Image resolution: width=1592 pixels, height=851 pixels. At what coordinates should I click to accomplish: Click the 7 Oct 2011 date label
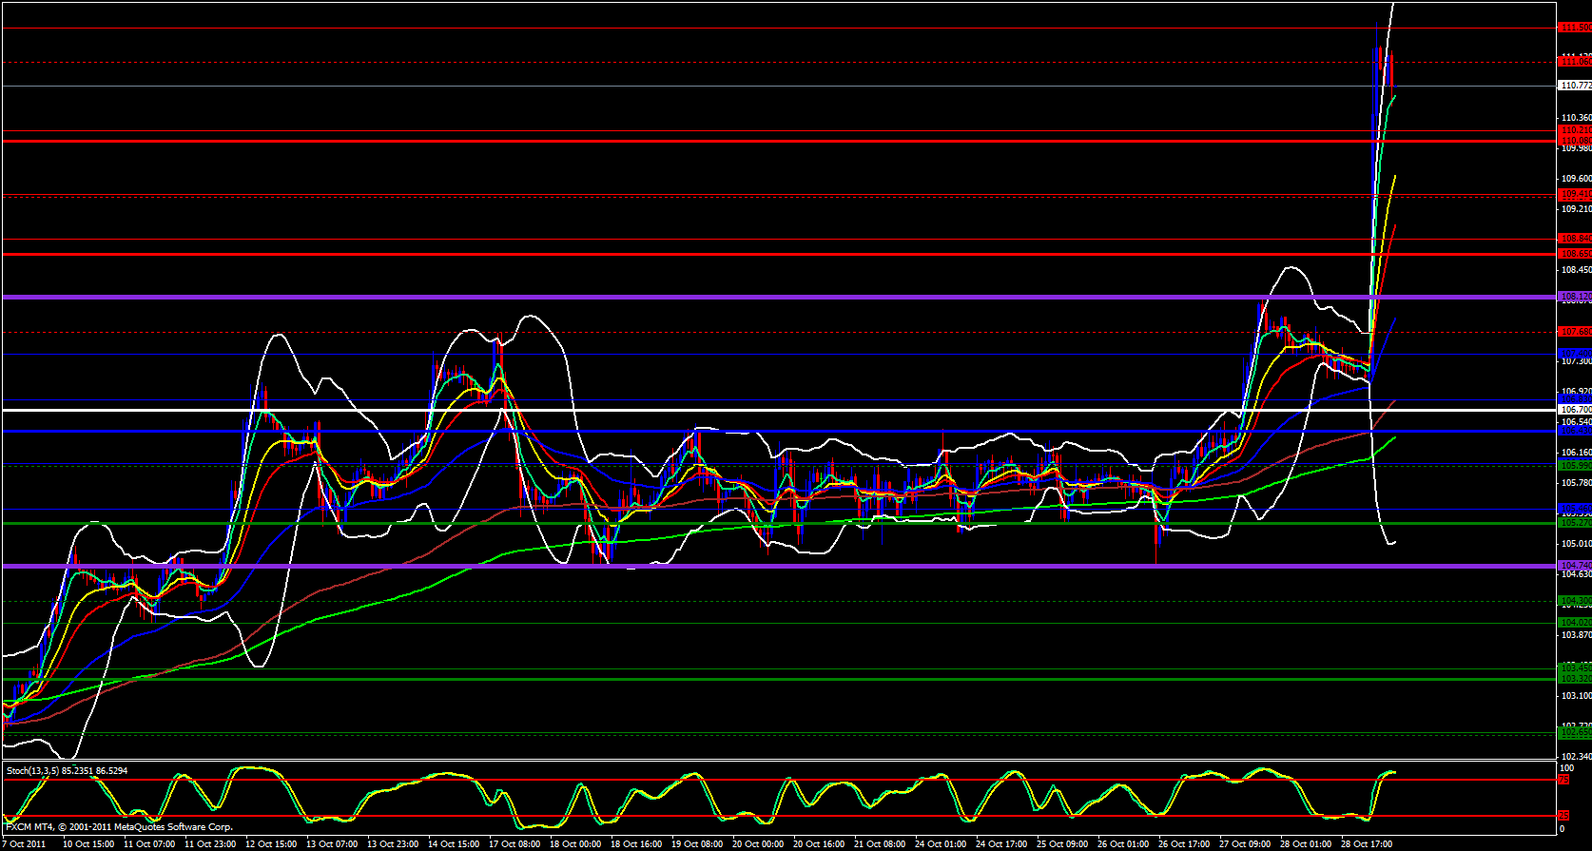[25, 843]
